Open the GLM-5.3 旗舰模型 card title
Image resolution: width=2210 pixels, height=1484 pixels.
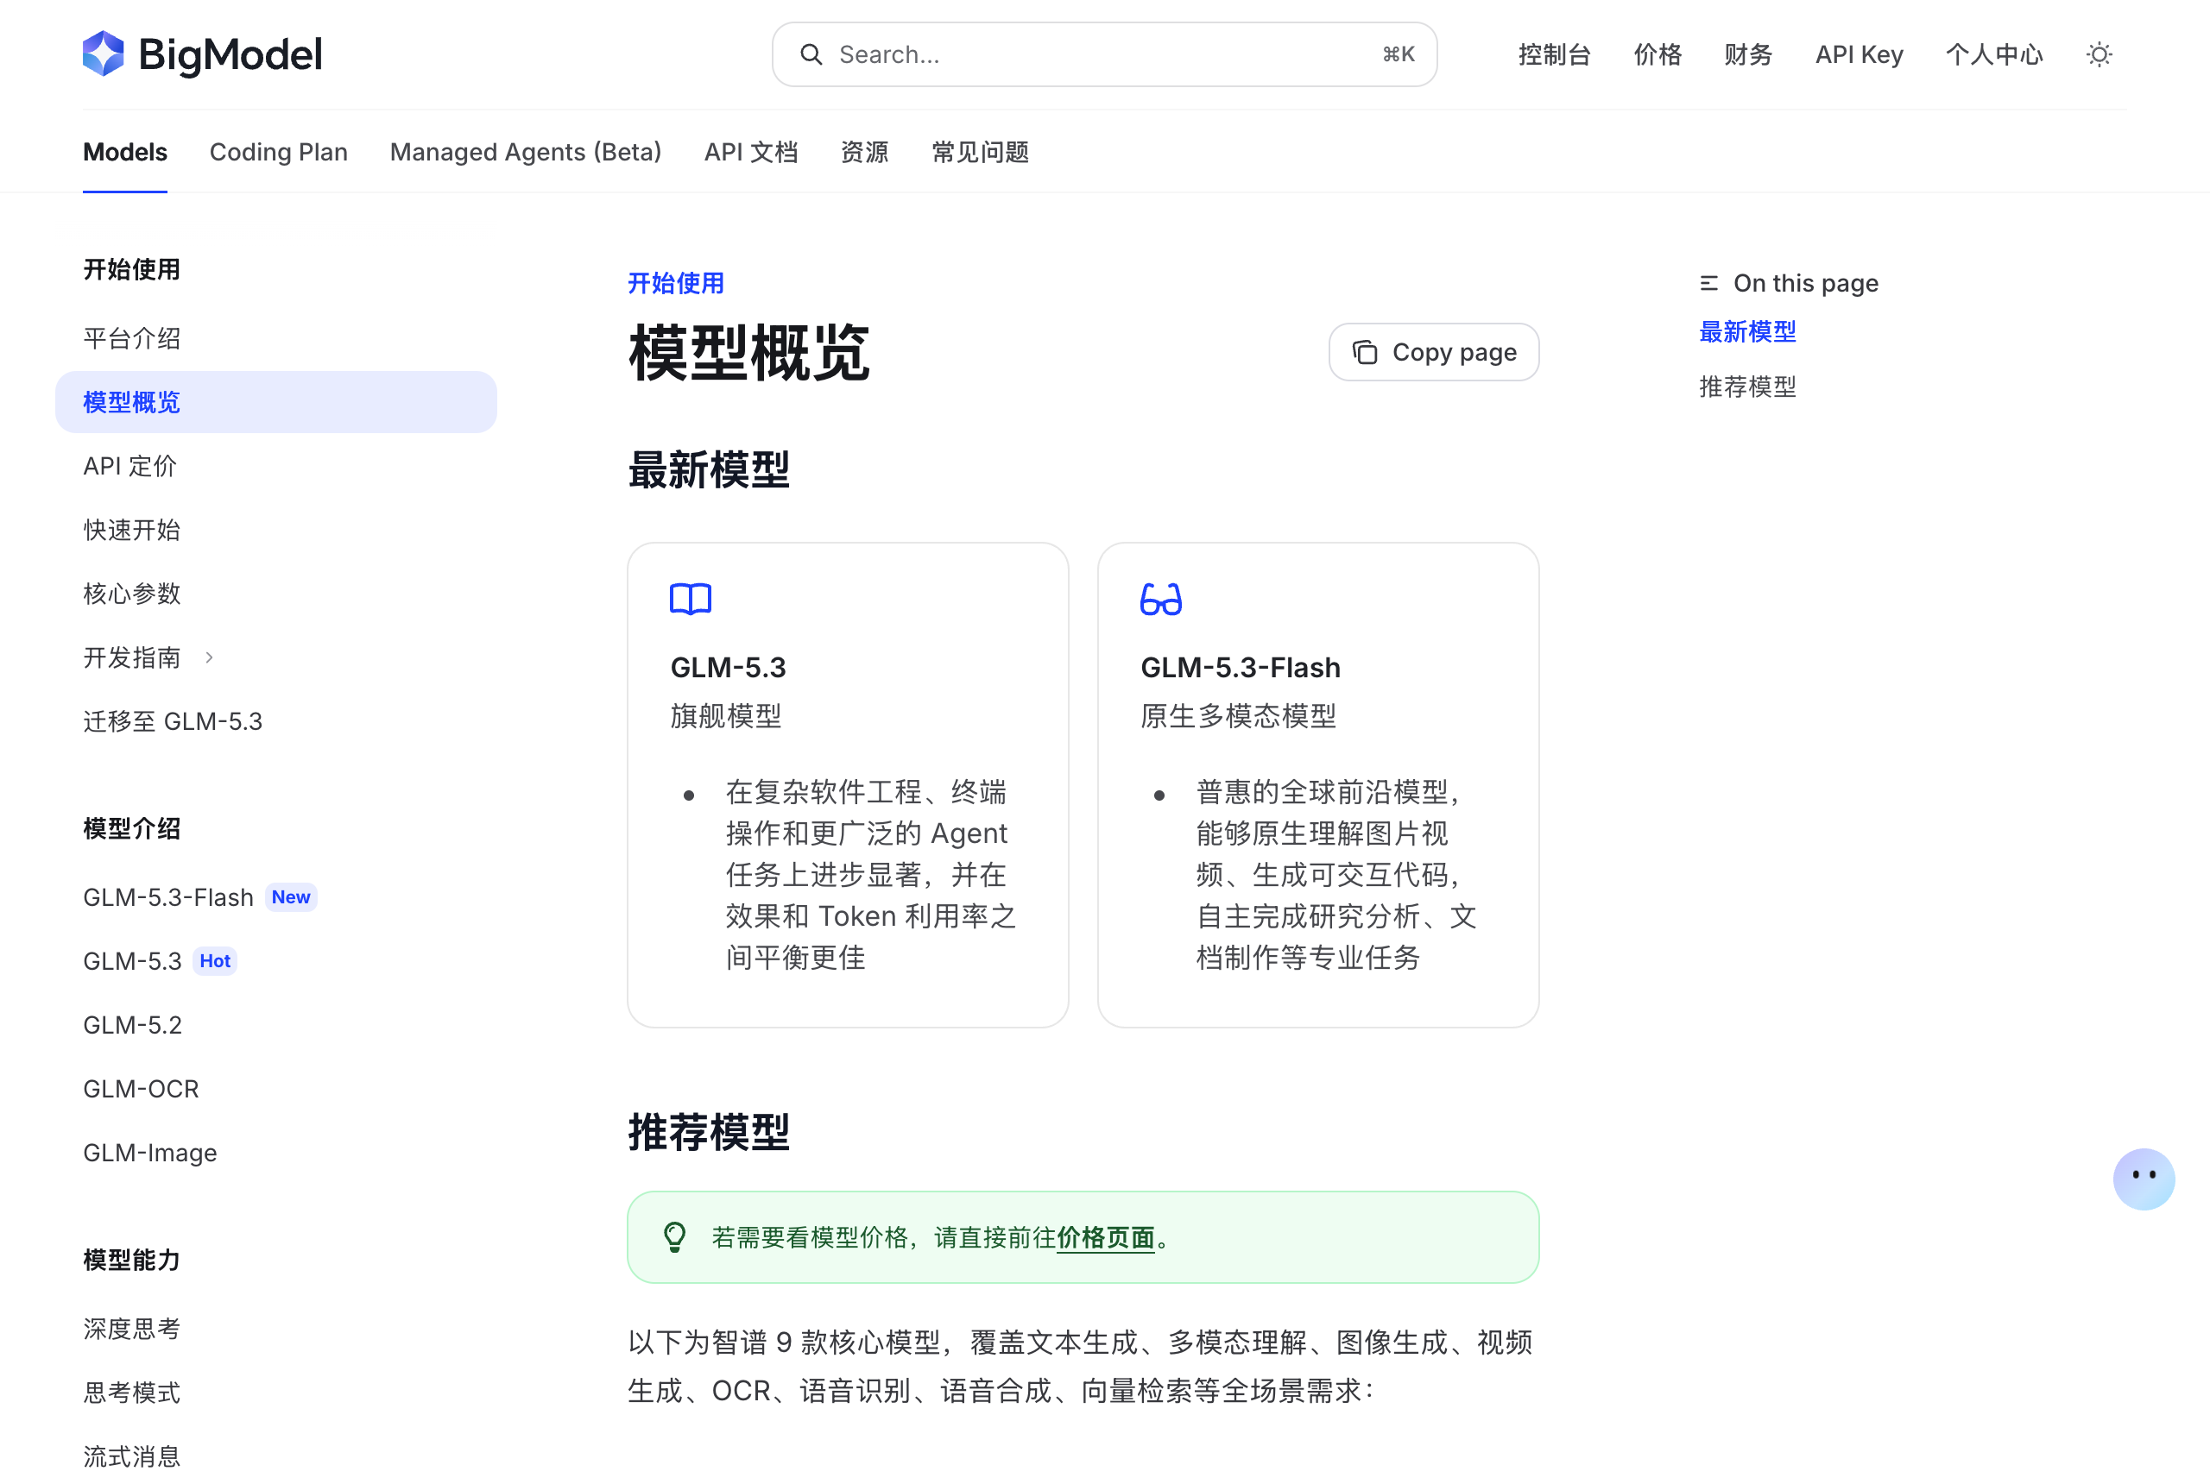coord(728,668)
